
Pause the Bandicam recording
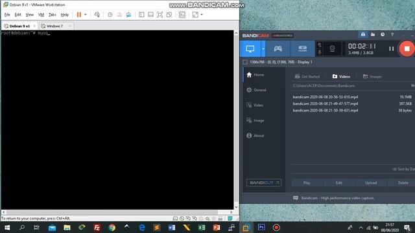tap(391, 49)
